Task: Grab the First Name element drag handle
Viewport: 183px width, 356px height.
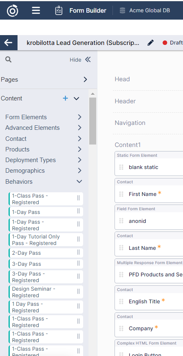Action: point(121,194)
